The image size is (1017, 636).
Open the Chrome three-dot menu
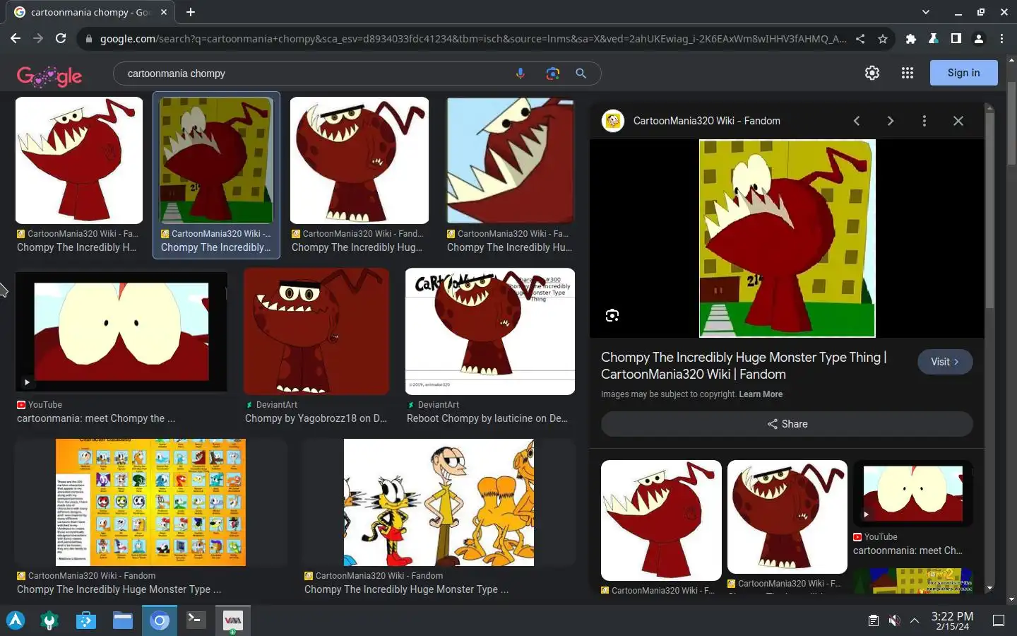point(1001,39)
